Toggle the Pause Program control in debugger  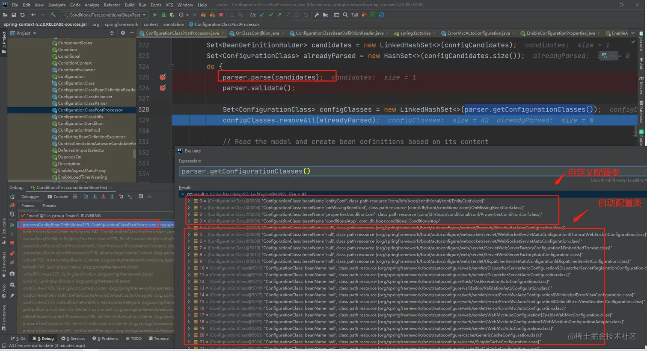pos(13,233)
